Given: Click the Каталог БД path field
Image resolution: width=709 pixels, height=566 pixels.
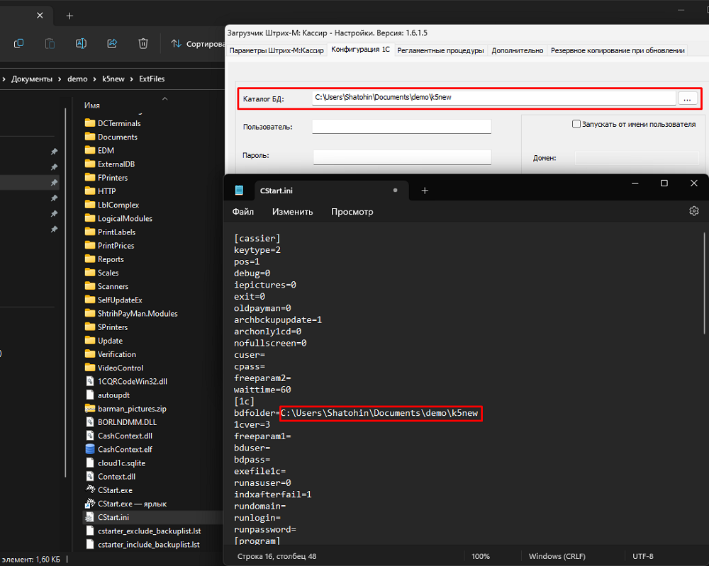Looking at the screenshot, I should click(x=493, y=98).
